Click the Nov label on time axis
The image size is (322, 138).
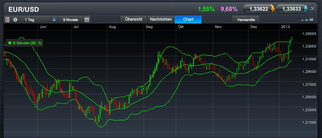pyautogui.click(x=218, y=27)
